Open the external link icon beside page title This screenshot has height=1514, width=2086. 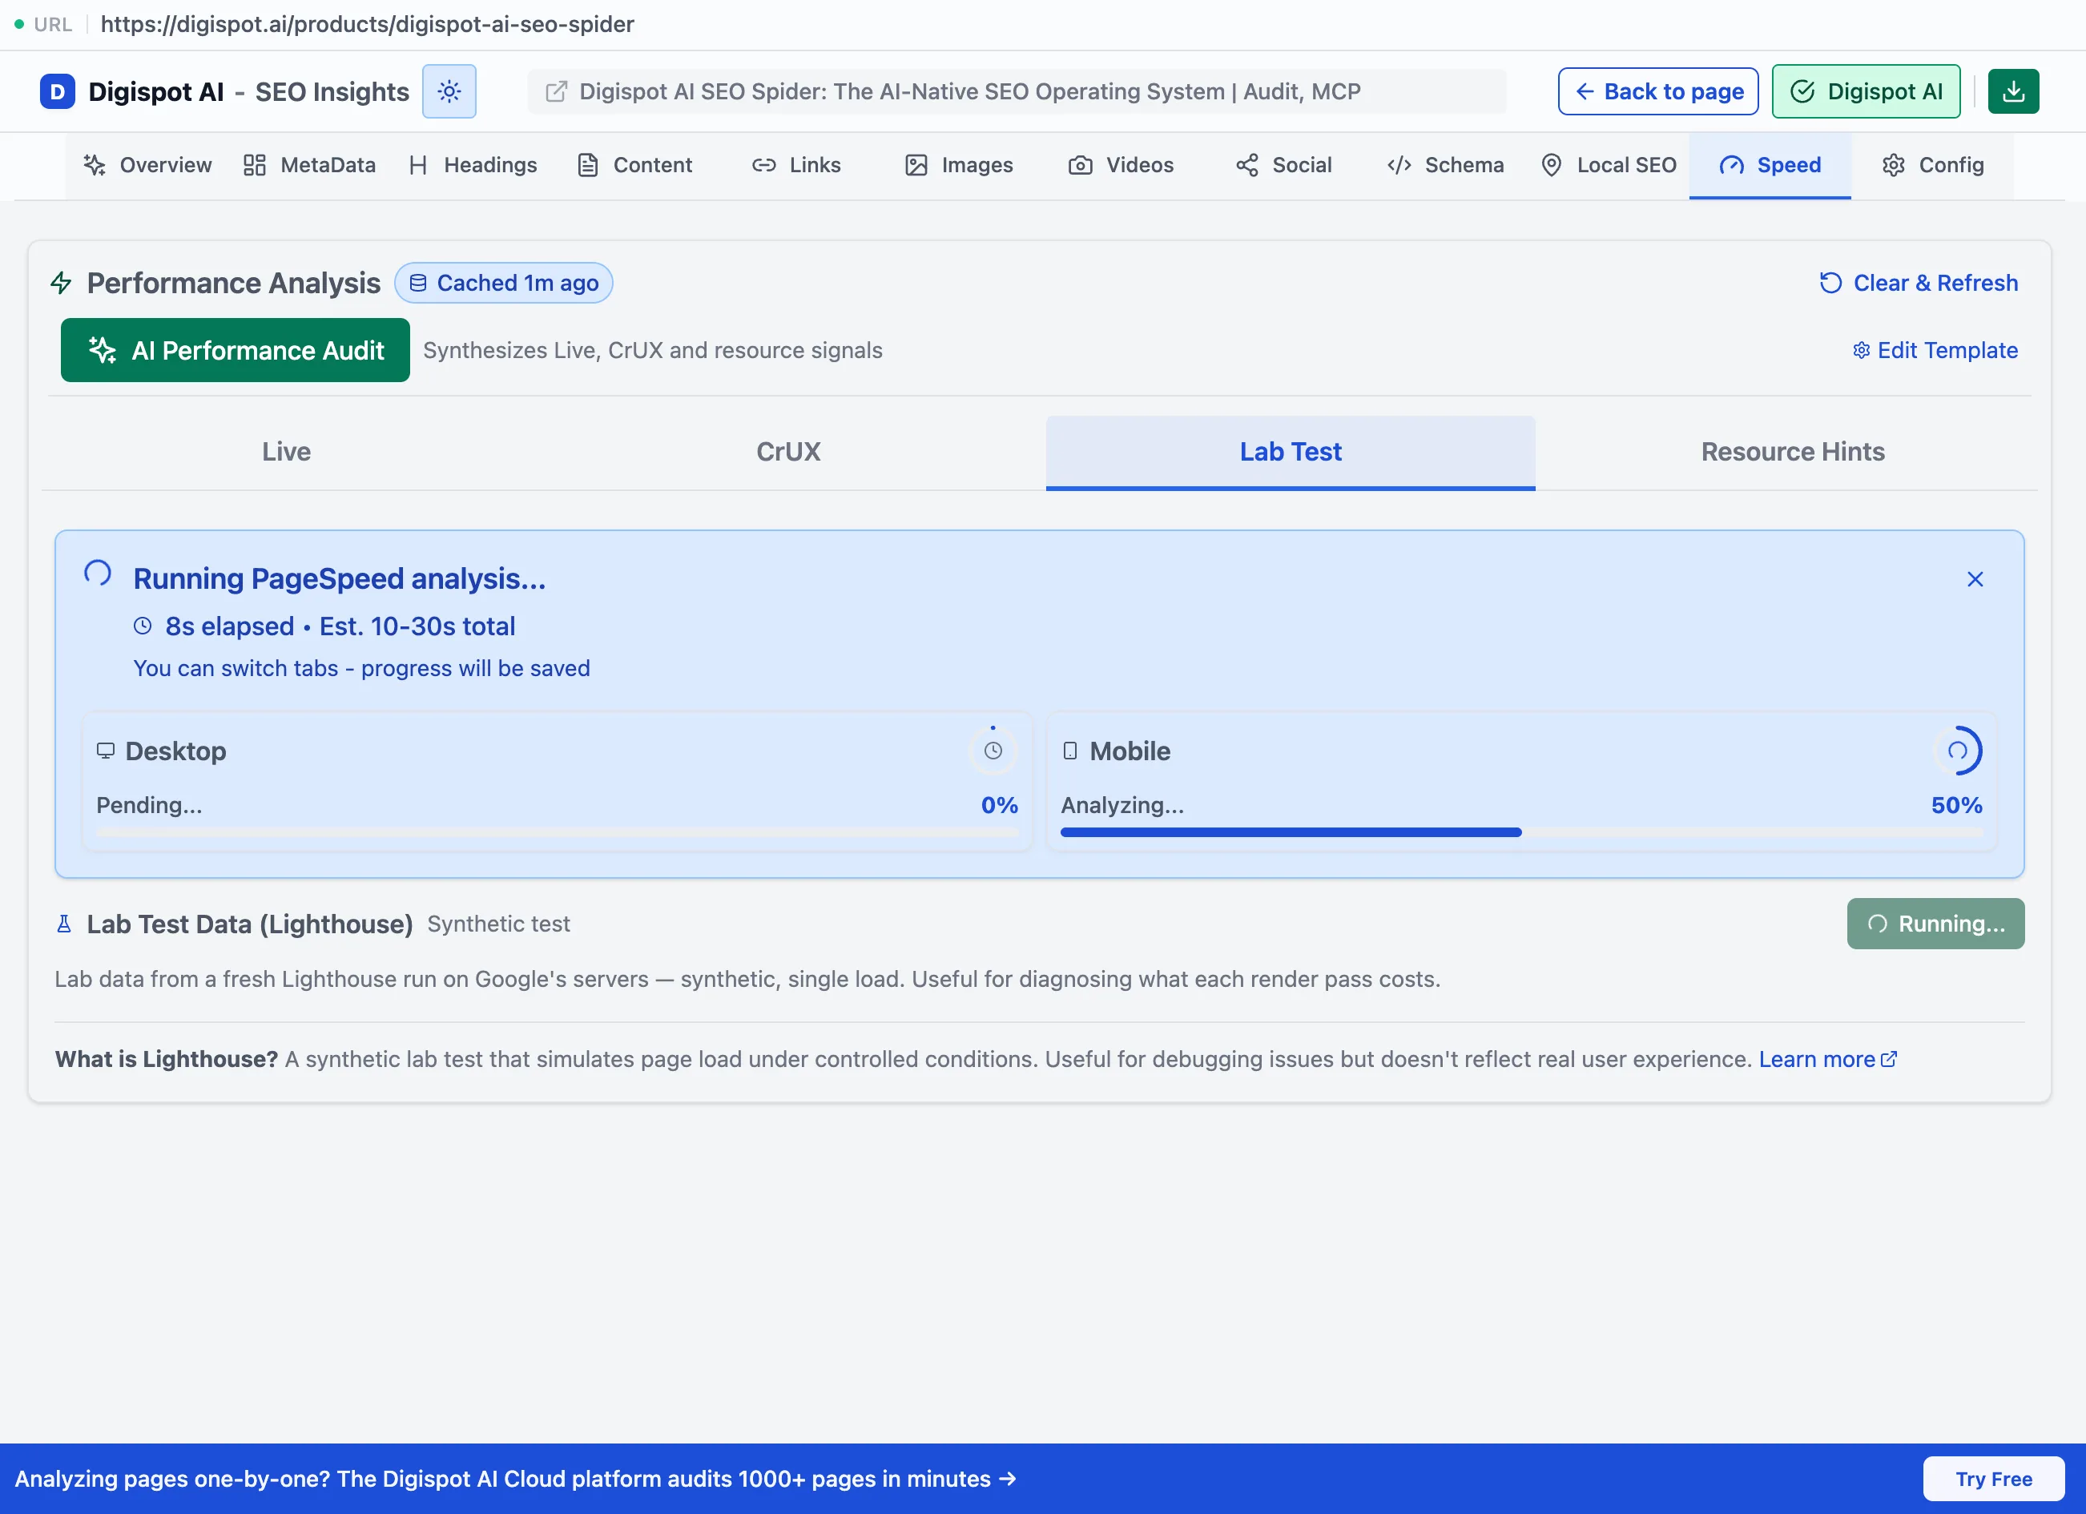click(x=557, y=91)
